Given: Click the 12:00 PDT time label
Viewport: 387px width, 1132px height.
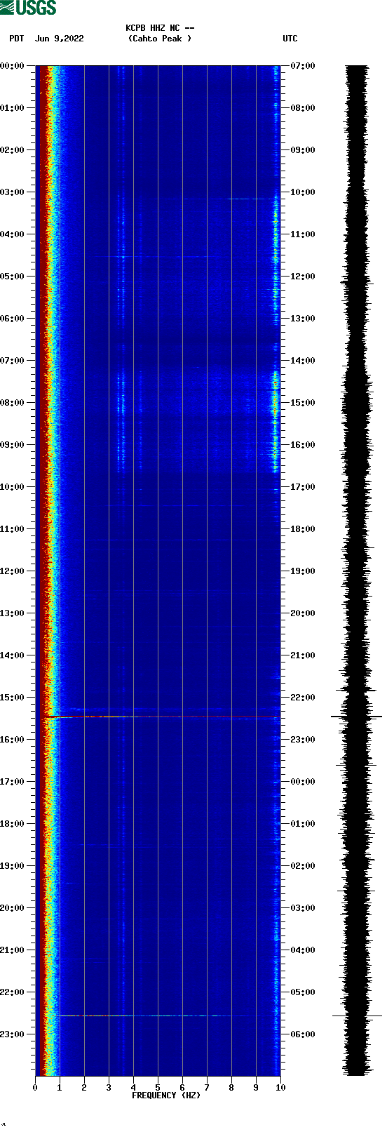Looking at the screenshot, I should tap(12, 571).
